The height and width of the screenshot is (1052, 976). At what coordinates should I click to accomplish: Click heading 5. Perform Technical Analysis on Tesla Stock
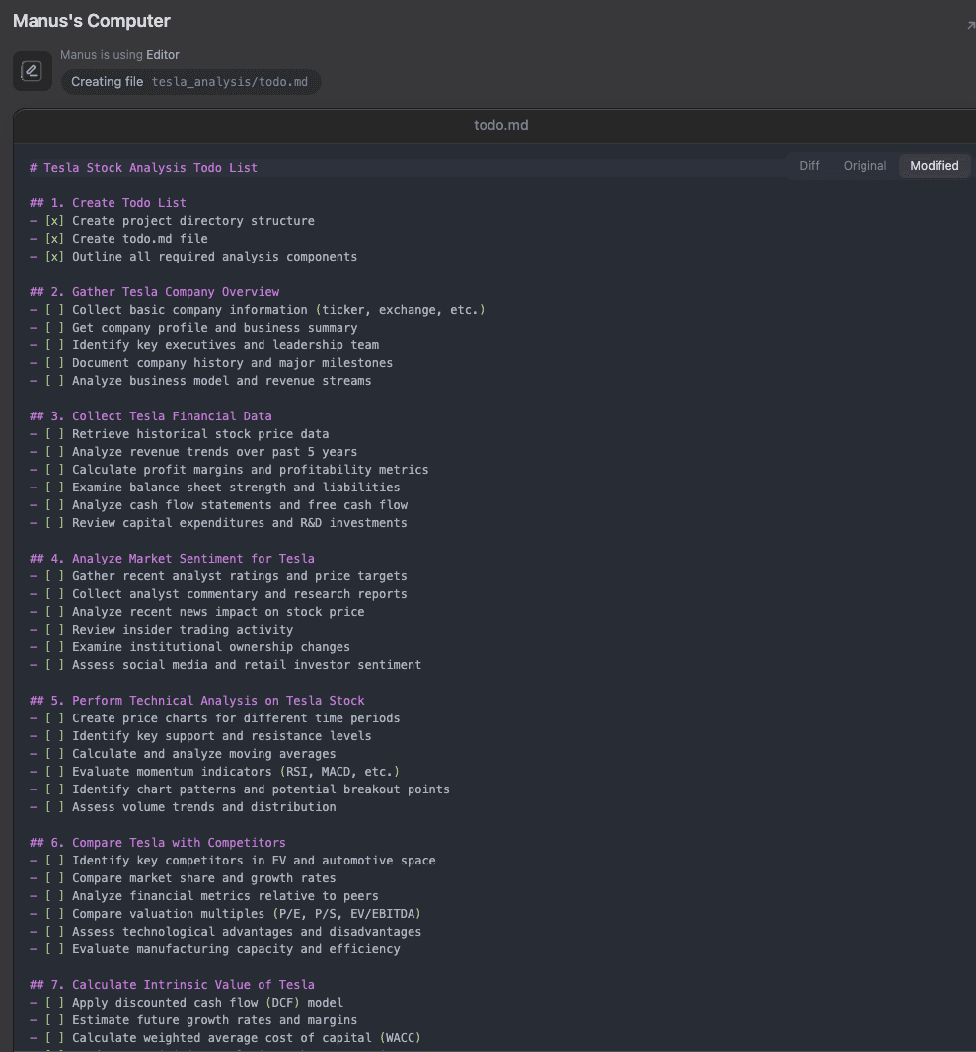(197, 701)
